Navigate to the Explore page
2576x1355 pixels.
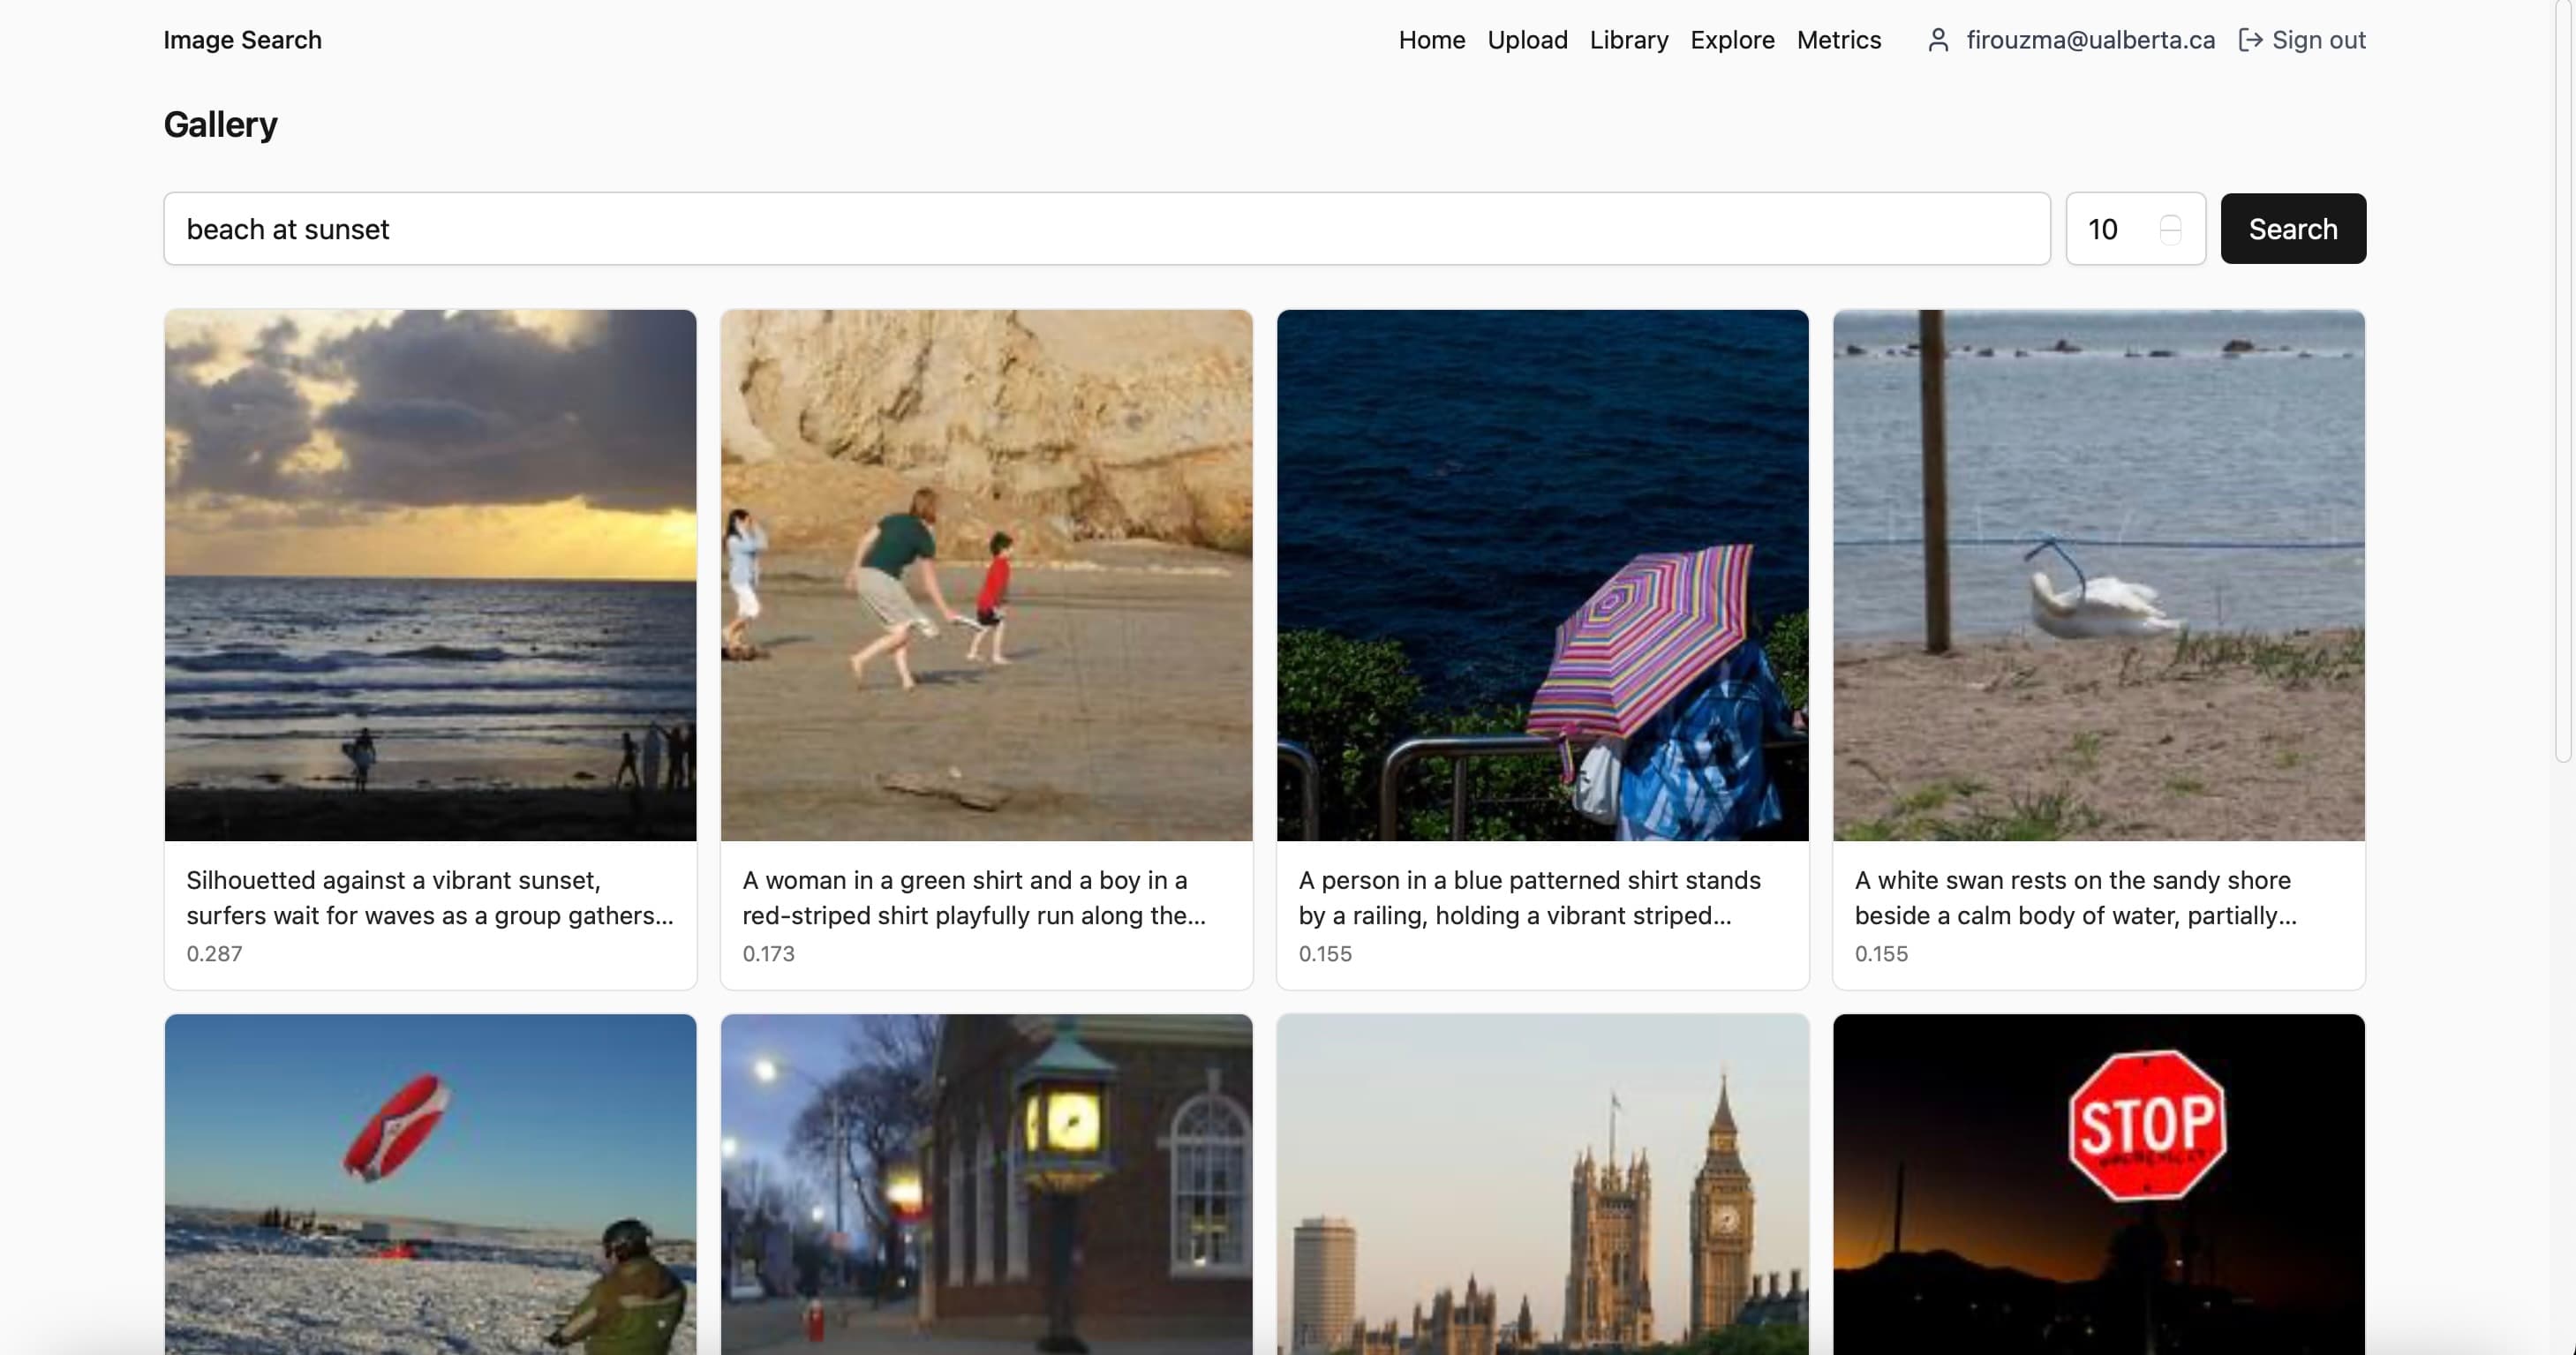1732,40
